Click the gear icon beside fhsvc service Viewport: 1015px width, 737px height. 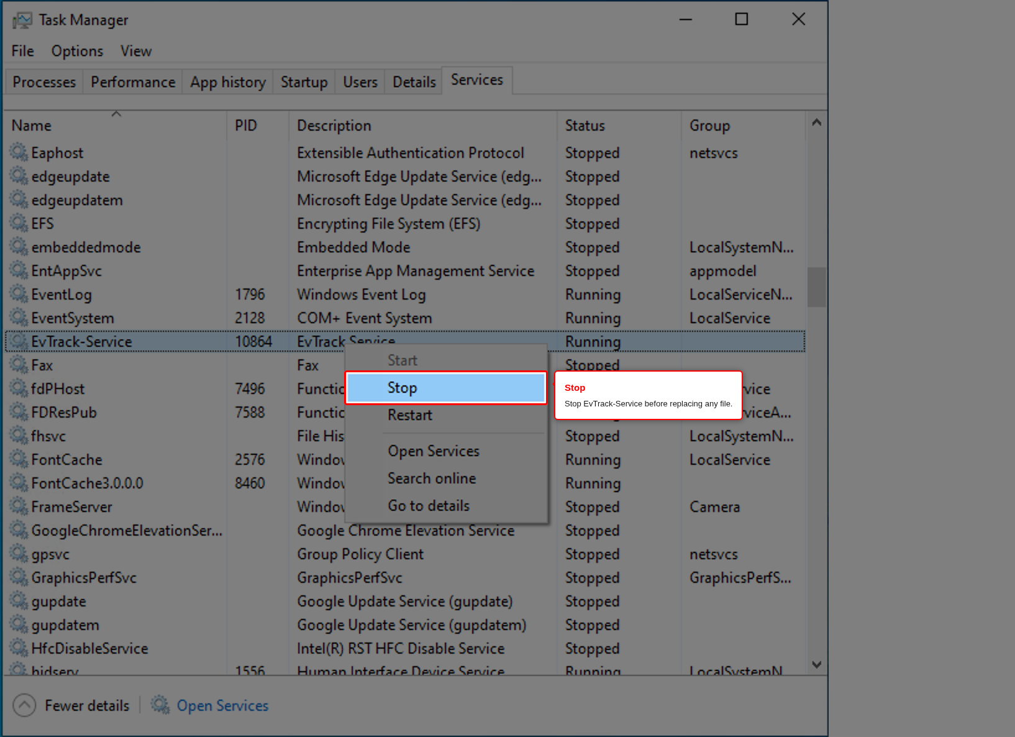tap(19, 436)
